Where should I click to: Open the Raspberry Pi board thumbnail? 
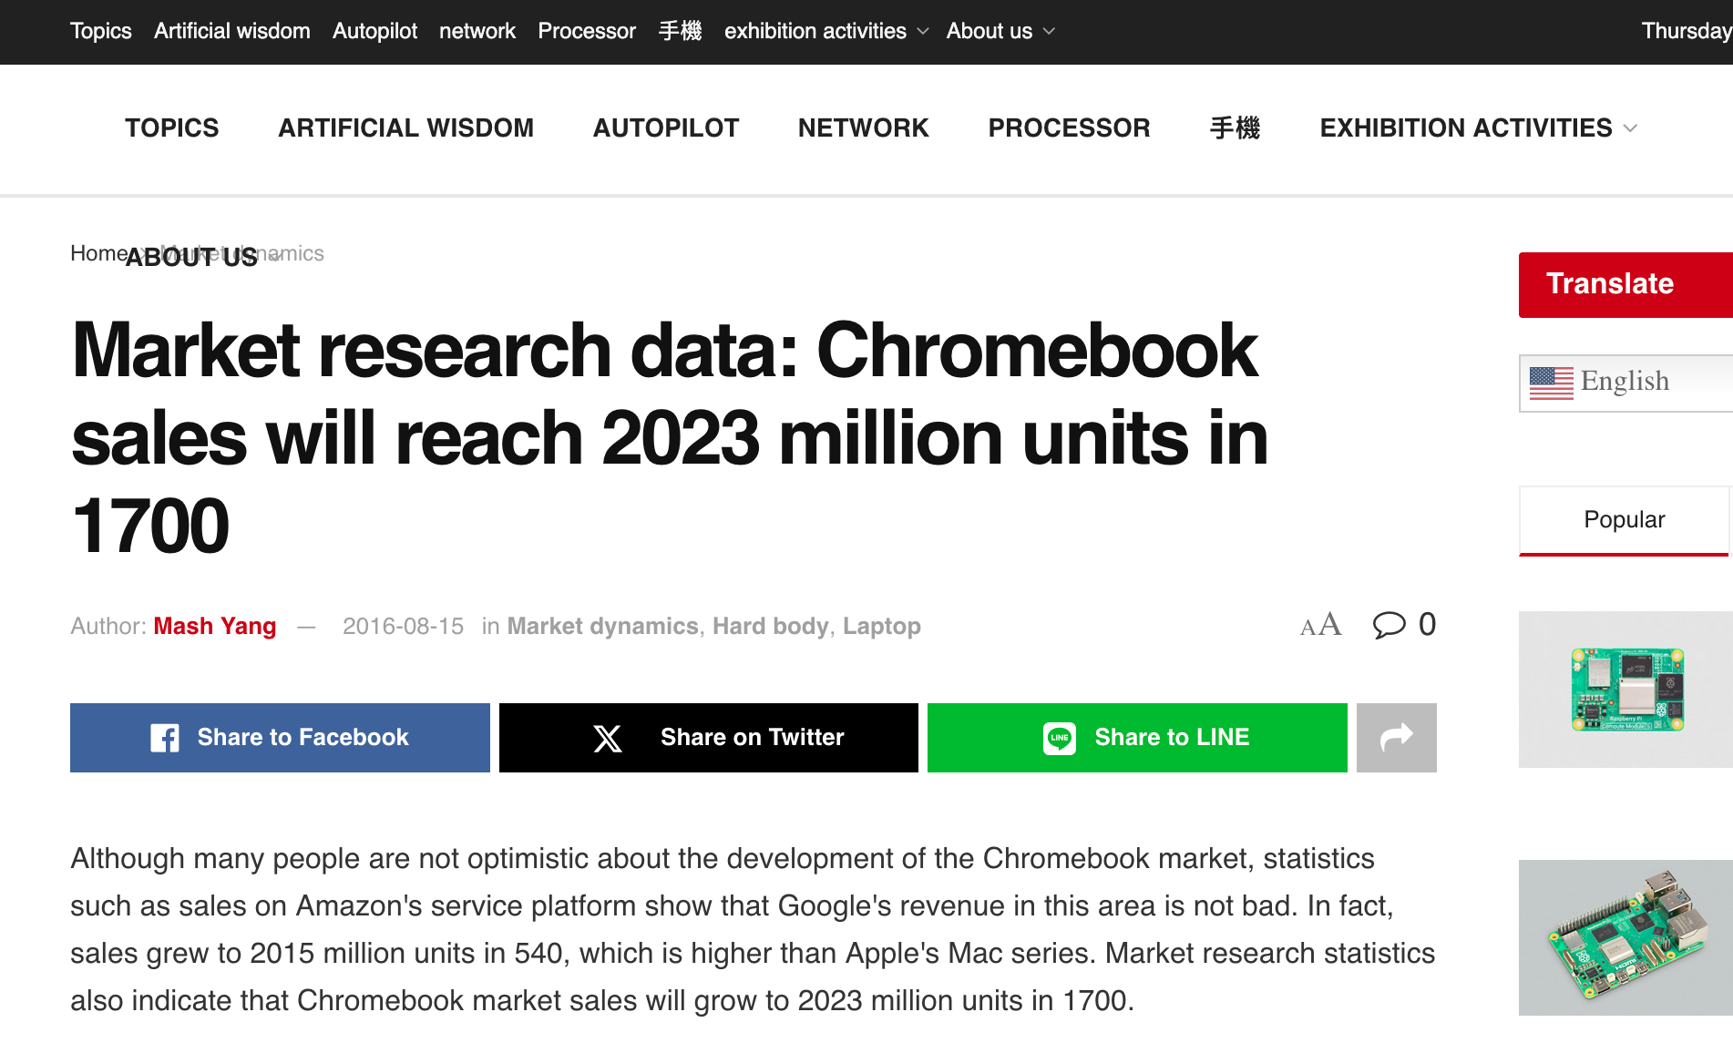1625,937
